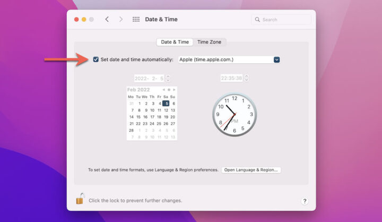Show all preferences grid icon

click(x=136, y=19)
